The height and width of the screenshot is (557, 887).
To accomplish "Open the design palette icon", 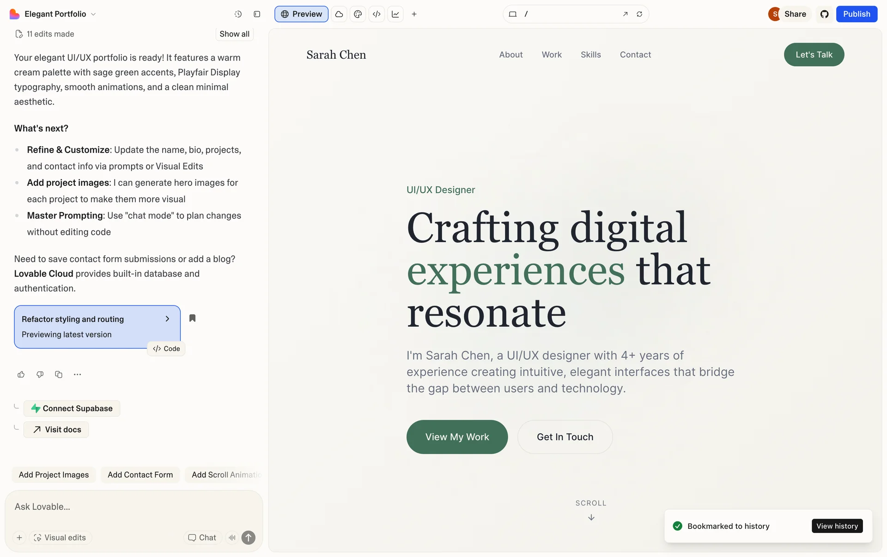I will [358, 14].
